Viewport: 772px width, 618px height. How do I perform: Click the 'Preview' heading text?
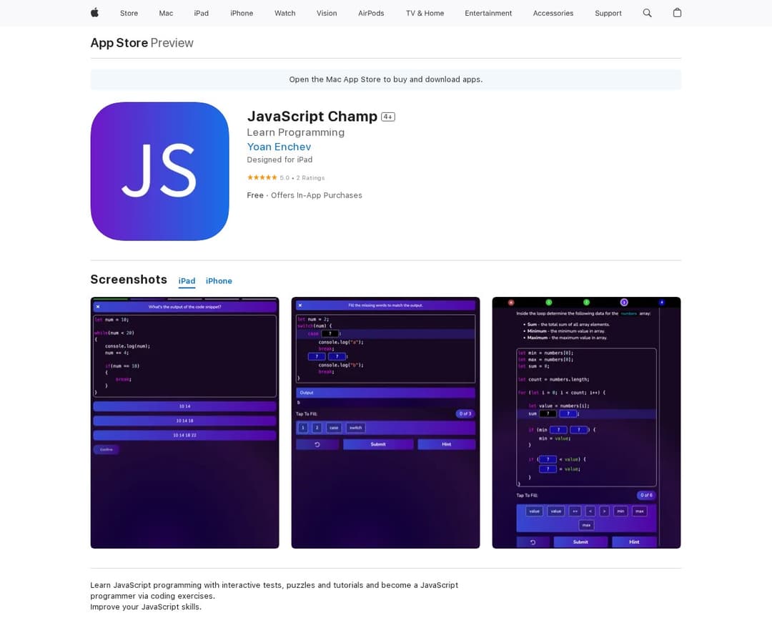172,43
